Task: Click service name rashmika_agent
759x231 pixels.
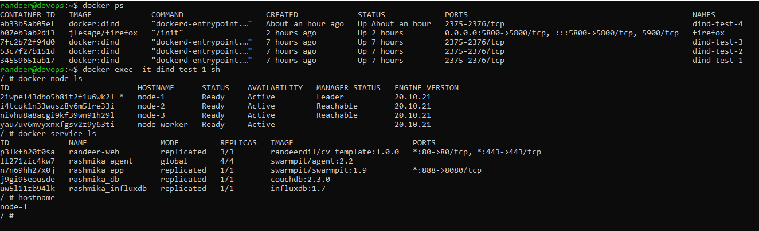Action: pos(101,161)
